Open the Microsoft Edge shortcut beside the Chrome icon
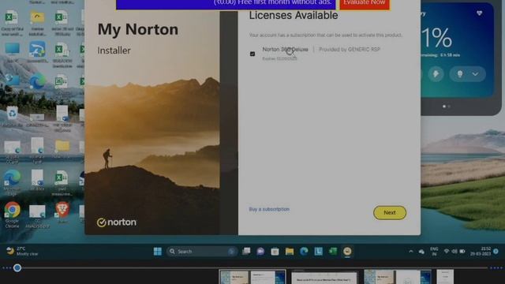This screenshot has width=505, height=284. click(x=13, y=182)
